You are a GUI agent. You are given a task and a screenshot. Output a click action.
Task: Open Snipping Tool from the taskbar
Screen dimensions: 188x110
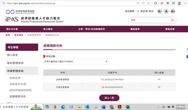point(96,107)
